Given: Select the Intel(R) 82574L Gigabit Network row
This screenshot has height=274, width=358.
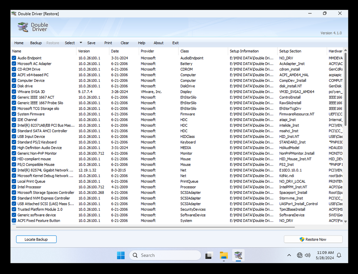Looking at the screenshot, I should click(177, 170).
